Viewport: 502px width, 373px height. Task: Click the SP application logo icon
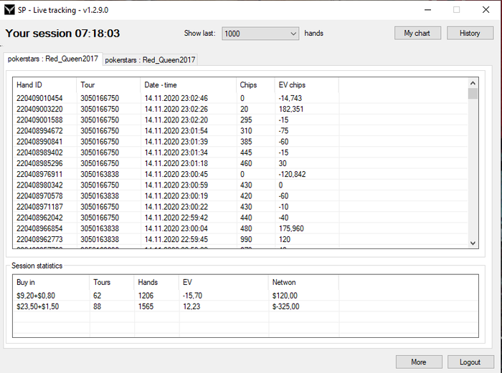click(x=9, y=10)
